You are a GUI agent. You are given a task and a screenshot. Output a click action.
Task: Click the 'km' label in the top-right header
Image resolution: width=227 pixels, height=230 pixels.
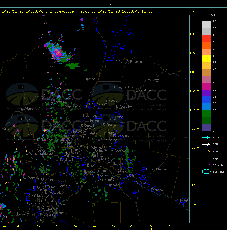click(x=195, y=11)
